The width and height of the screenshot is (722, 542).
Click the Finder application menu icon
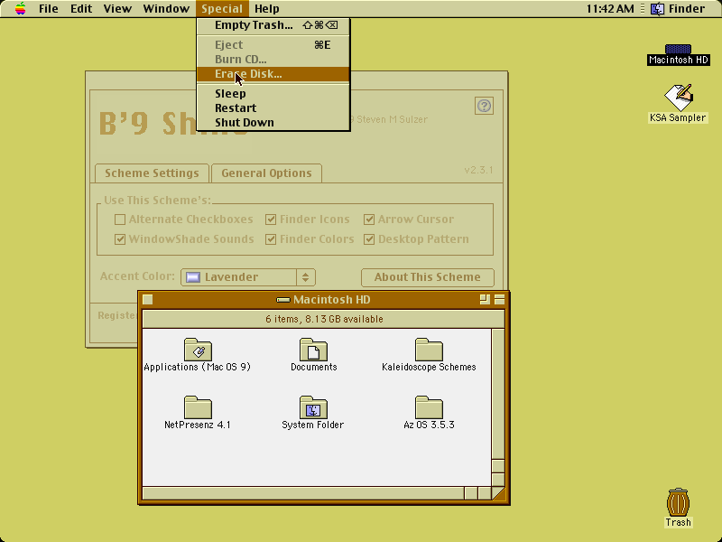click(x=658, y=8)
